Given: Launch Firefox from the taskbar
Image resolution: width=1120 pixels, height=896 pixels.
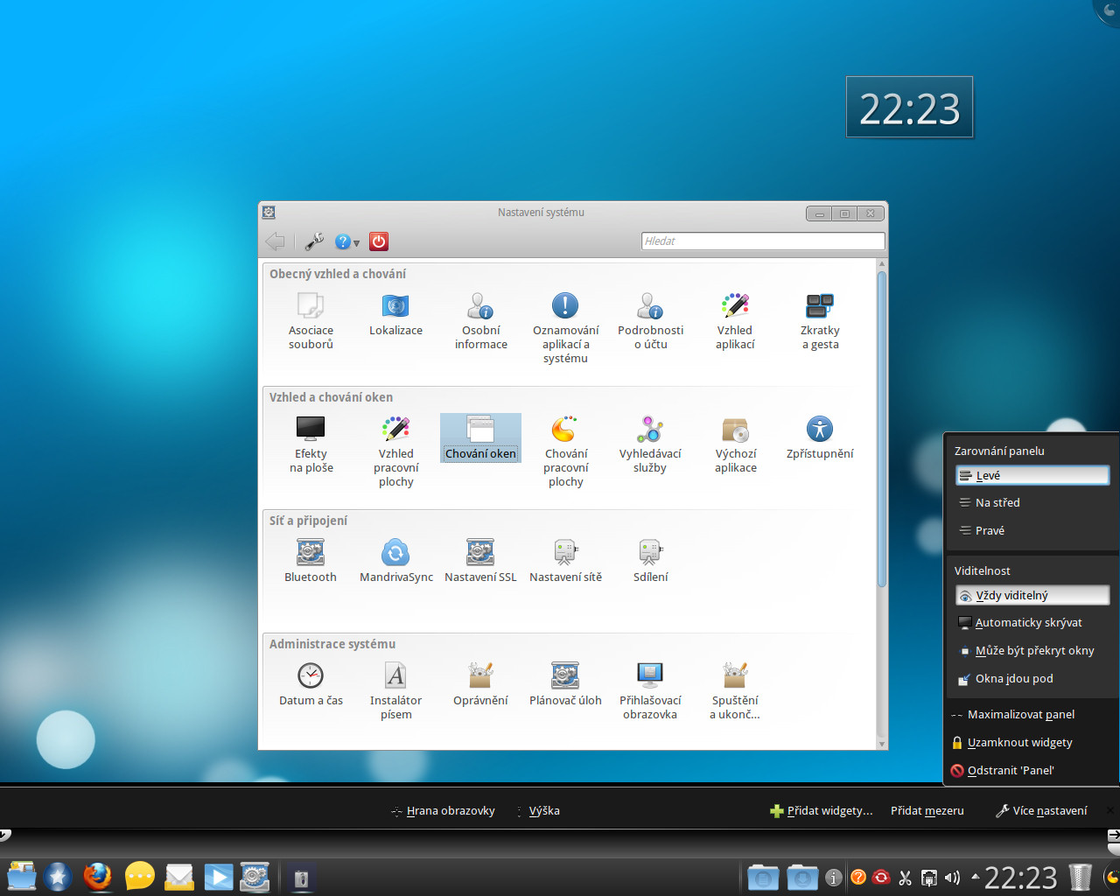Looking at the screenshot, I should click(x=98, y=876).
